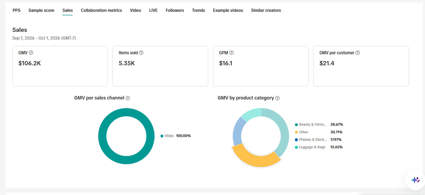Click GMV per sales channel help icon
Image resolution: width=425 pixels, height=195 pixels.
click(128, 98)
